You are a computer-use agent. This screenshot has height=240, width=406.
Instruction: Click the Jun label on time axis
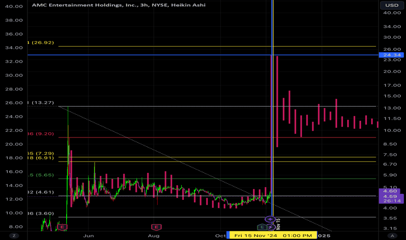(x=88, y=236)
